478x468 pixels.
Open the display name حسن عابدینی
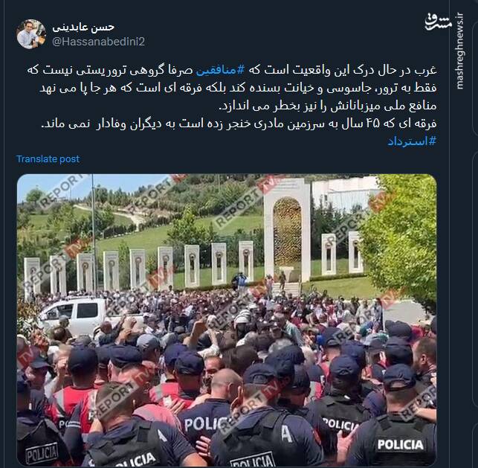tap(83, 28)
